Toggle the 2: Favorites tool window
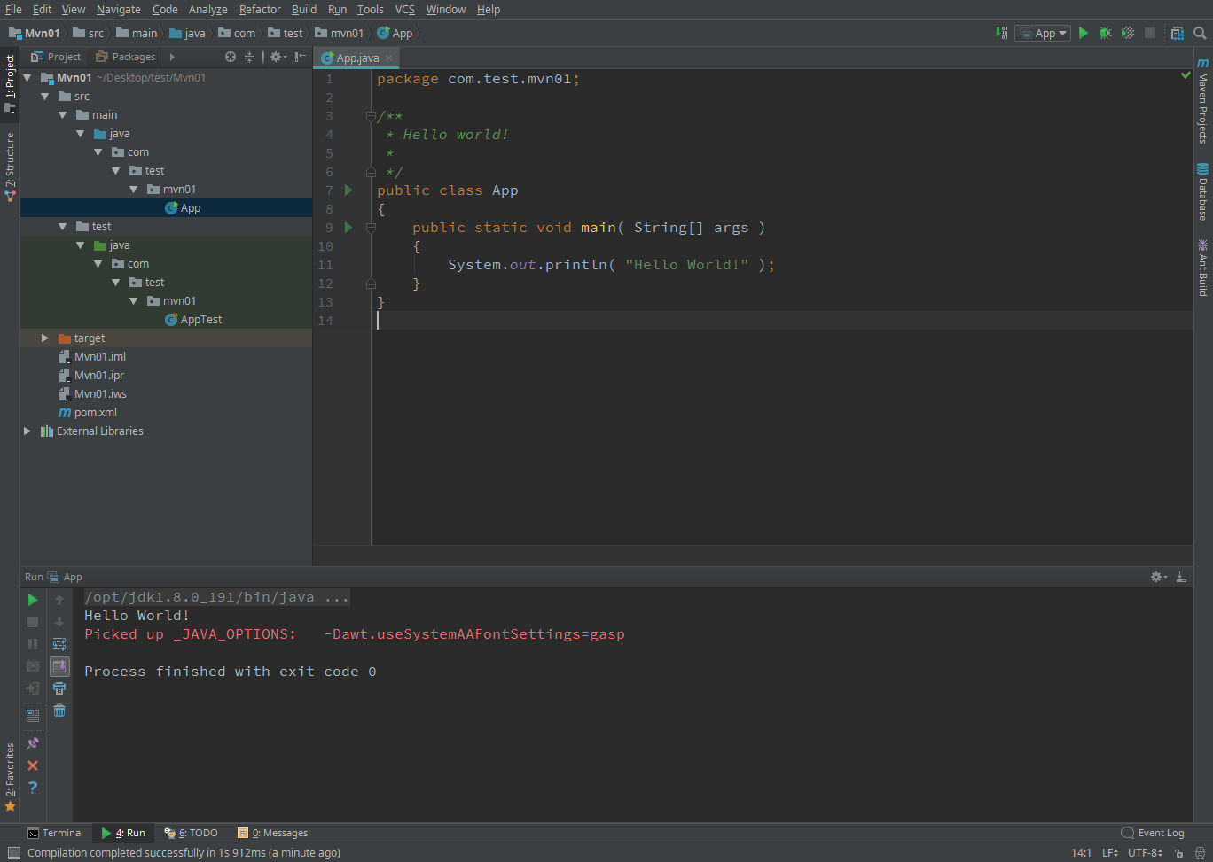Screen dimensions: 1213x862 (x=10, y=778)
